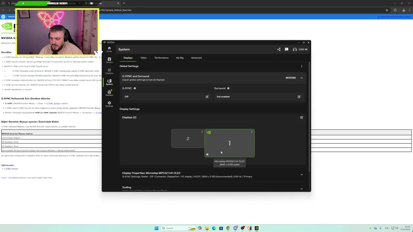This screenshot has height=232, width=413.
Task: Open the My Rig tab
Action: (180, 58)
